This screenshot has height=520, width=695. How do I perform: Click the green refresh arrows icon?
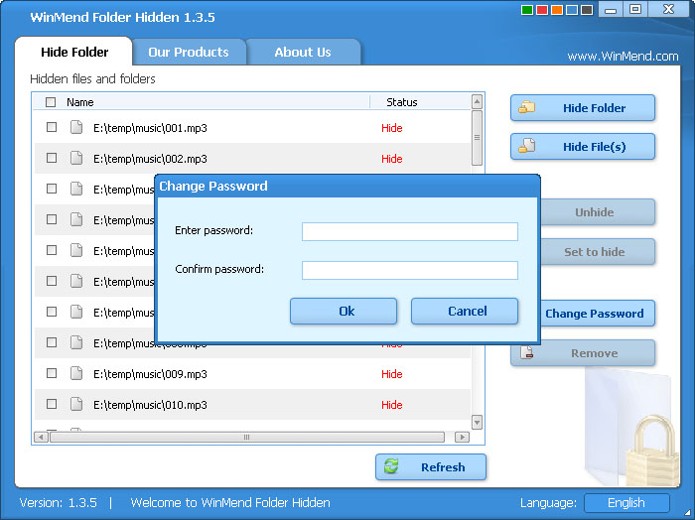[391, 466]
